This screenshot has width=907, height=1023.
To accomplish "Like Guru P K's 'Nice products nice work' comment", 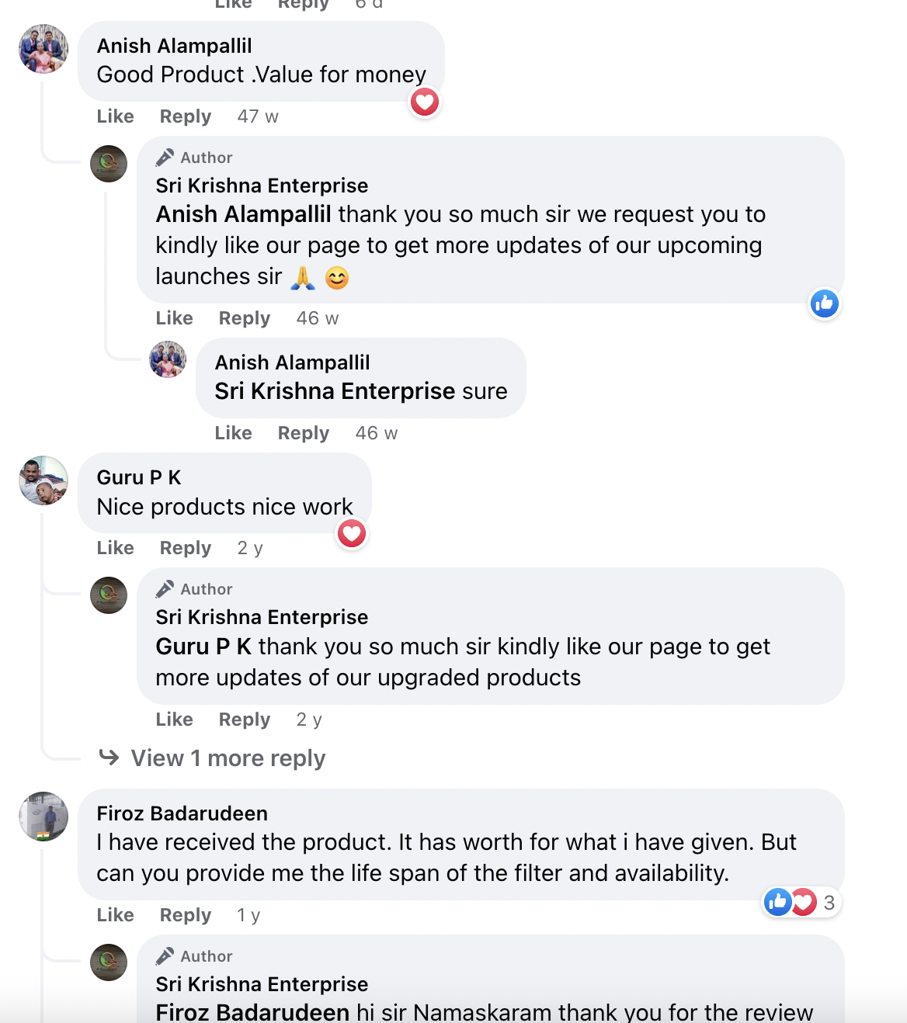I will [116, 548].
